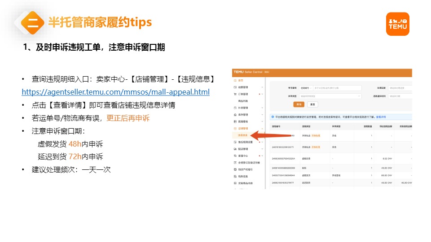Open the 异常类型 dropdown selector

pos(330,96)
